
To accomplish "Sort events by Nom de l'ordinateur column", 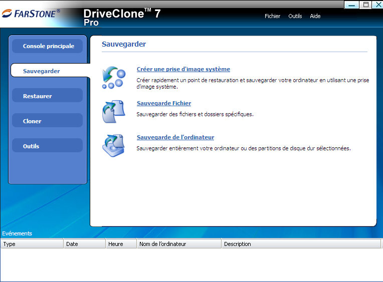I will coord(179,244).
